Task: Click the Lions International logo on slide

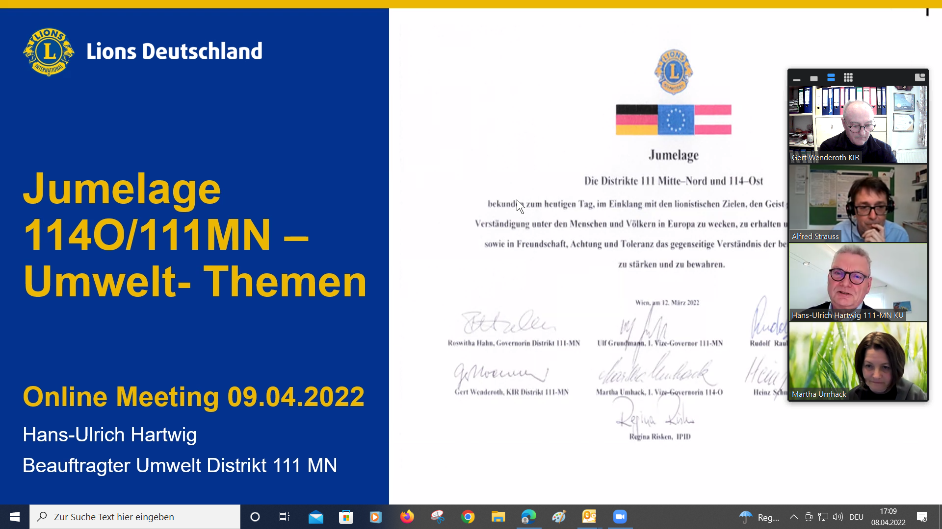Action: point(49,52)
